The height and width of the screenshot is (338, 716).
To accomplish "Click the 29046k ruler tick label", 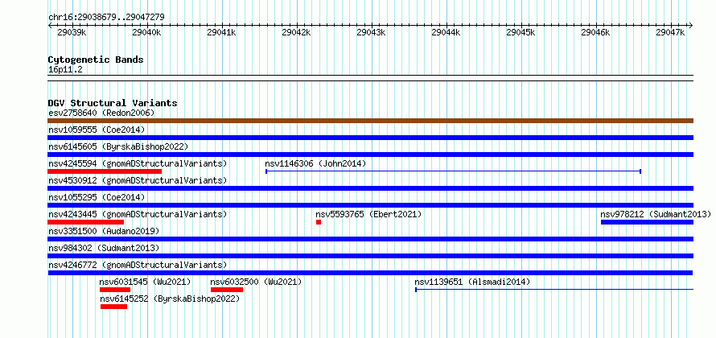I will [595, 32].
